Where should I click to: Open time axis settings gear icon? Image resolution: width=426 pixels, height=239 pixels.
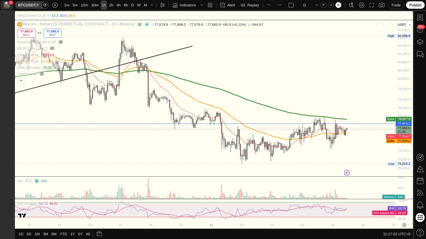coord(404,225)
